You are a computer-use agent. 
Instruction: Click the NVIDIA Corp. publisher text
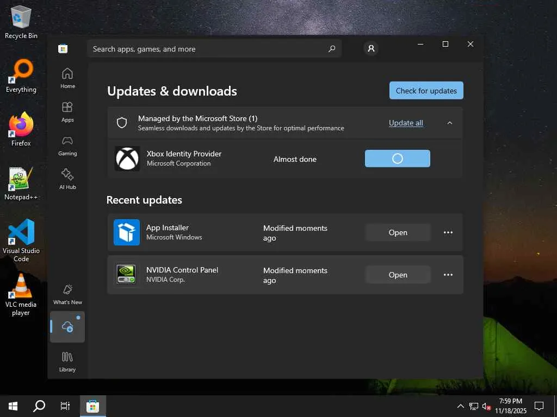165,280
